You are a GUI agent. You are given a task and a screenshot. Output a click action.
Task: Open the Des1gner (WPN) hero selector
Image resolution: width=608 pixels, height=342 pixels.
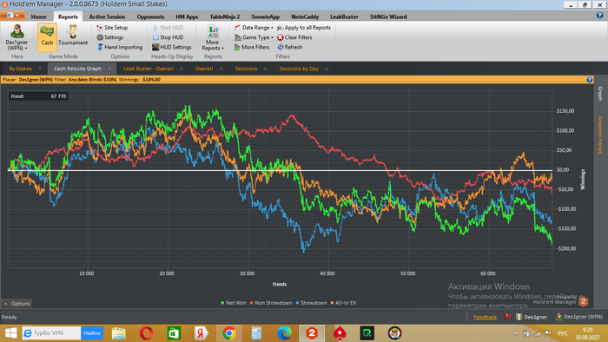coord(17,36)
